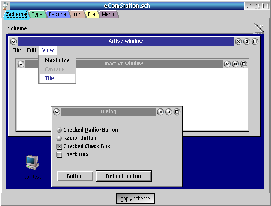
Task: Close the Active window preview
Action: [x=238, y=41]
